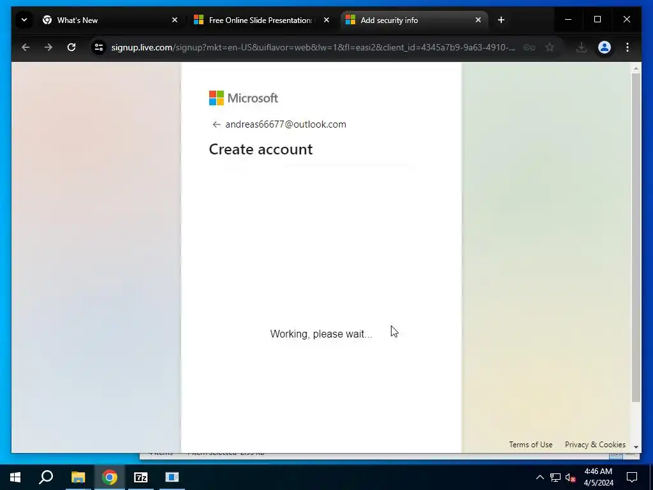Open Chrome downloads
Image resolution: width=653 pixels, height=490 pixels.
pos(582,47)
